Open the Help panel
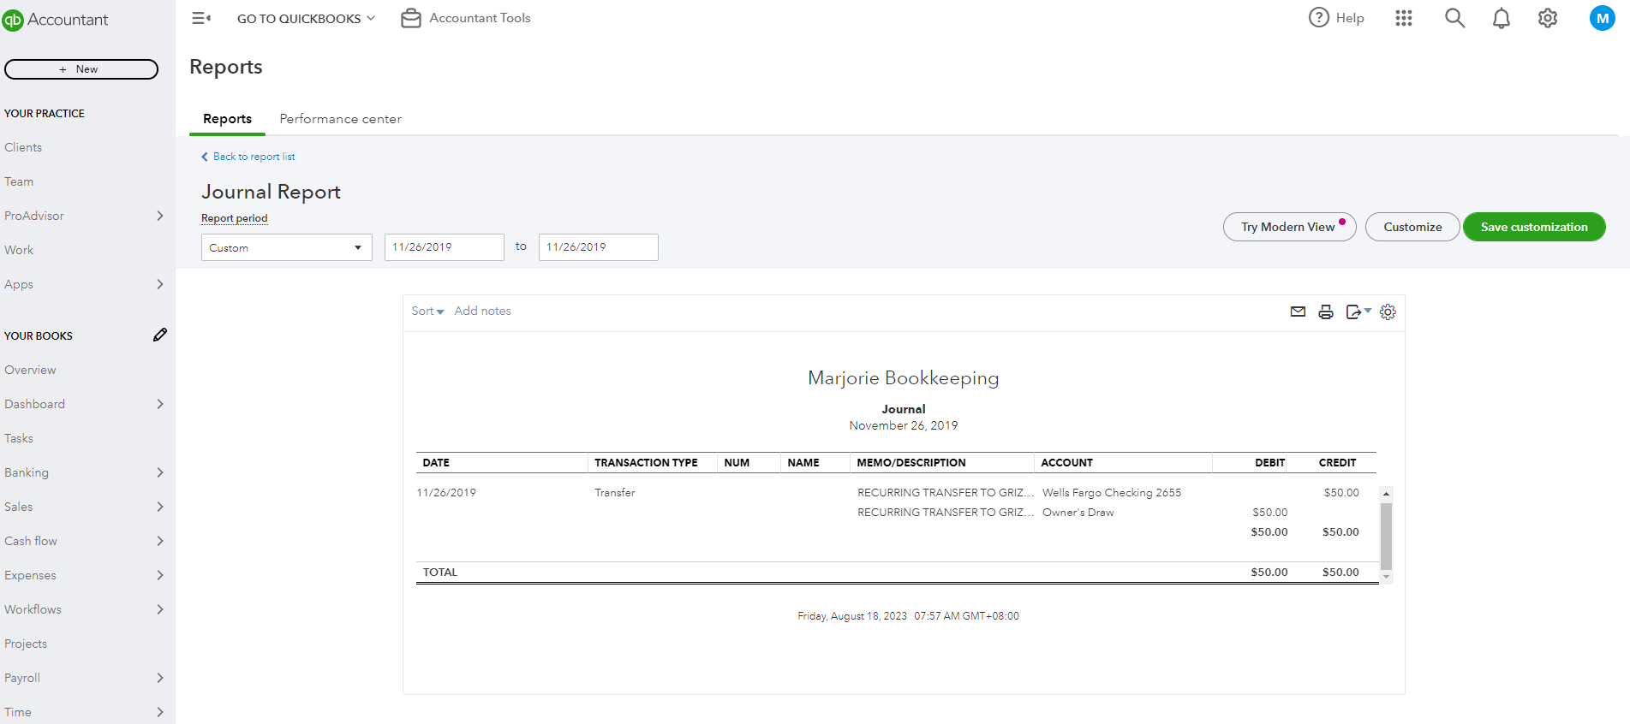1630x724 pixels. (1336, 18)
